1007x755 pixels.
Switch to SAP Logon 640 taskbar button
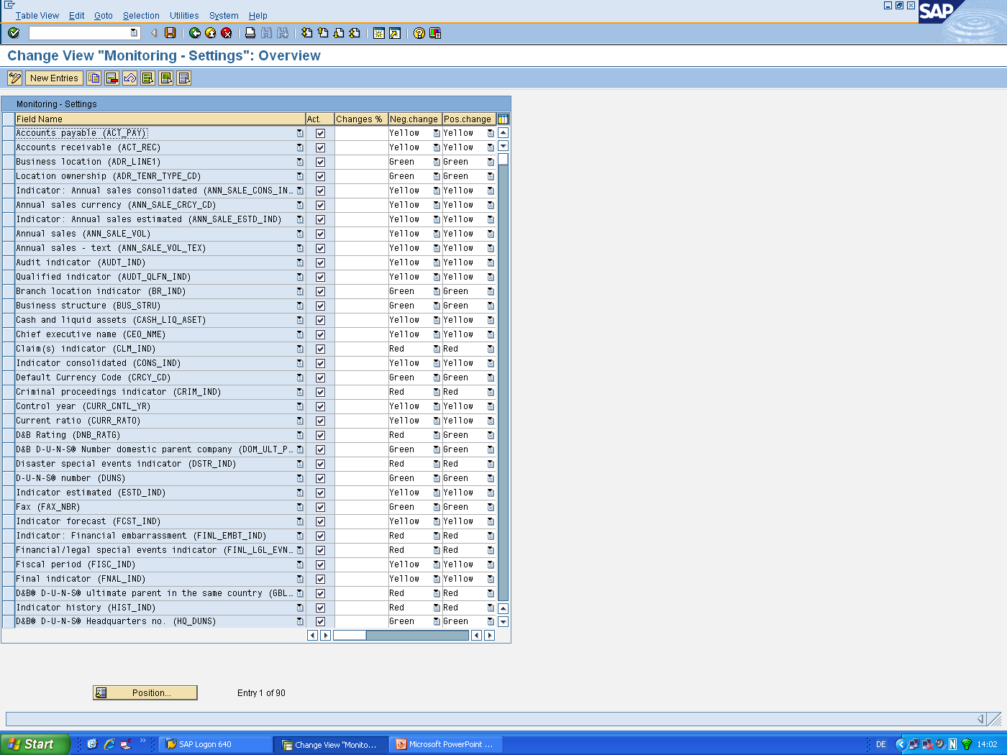215,744
